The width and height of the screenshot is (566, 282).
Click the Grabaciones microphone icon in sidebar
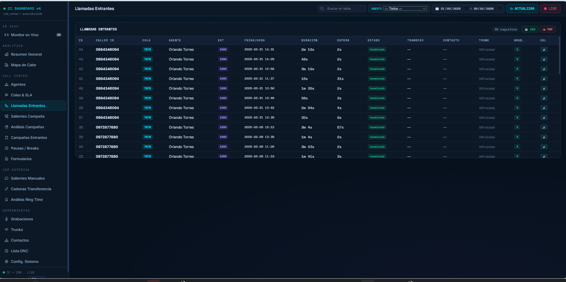[x=6, y=219]
